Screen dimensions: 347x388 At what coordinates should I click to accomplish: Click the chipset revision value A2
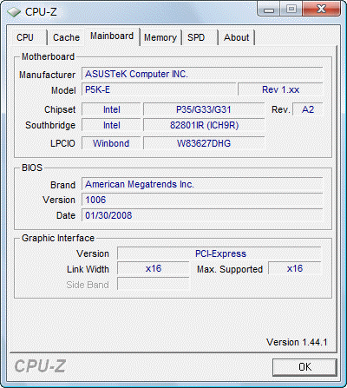(x=308, y=109)
